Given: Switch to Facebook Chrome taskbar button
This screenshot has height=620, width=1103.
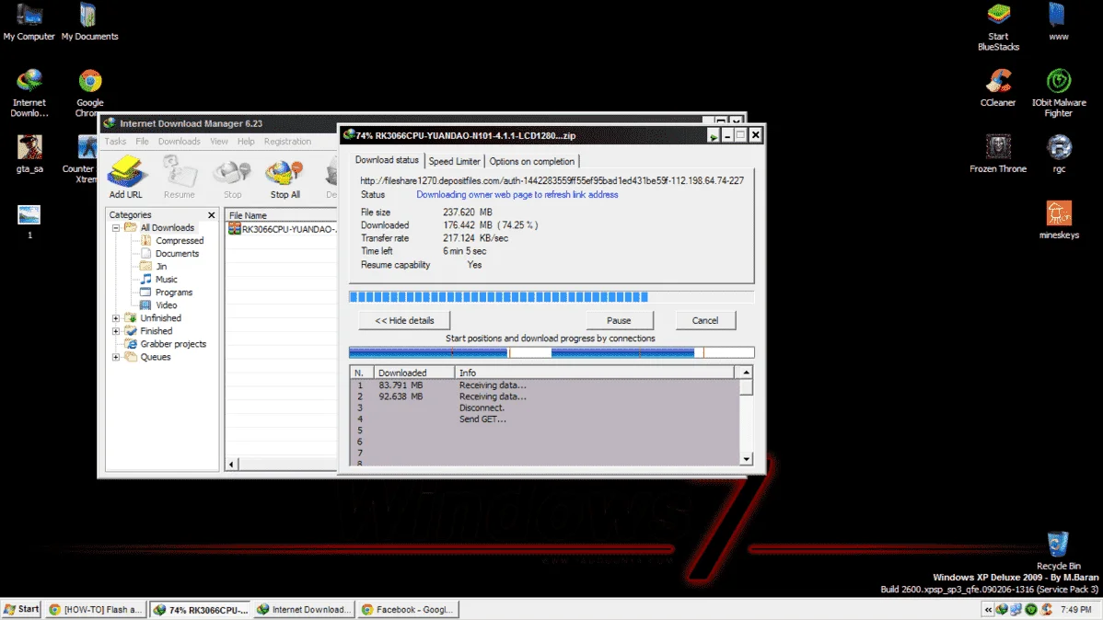Looking at the screenshot, I should click(x=408, y=610).
